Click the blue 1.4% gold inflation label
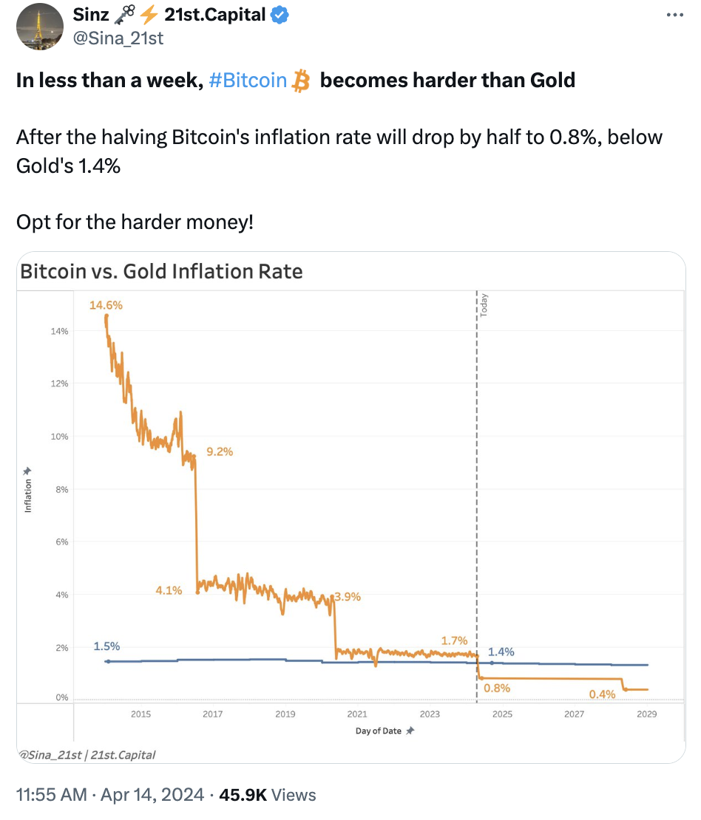The height and width of the screenshot is (820, 701). (x=501, y=652)
